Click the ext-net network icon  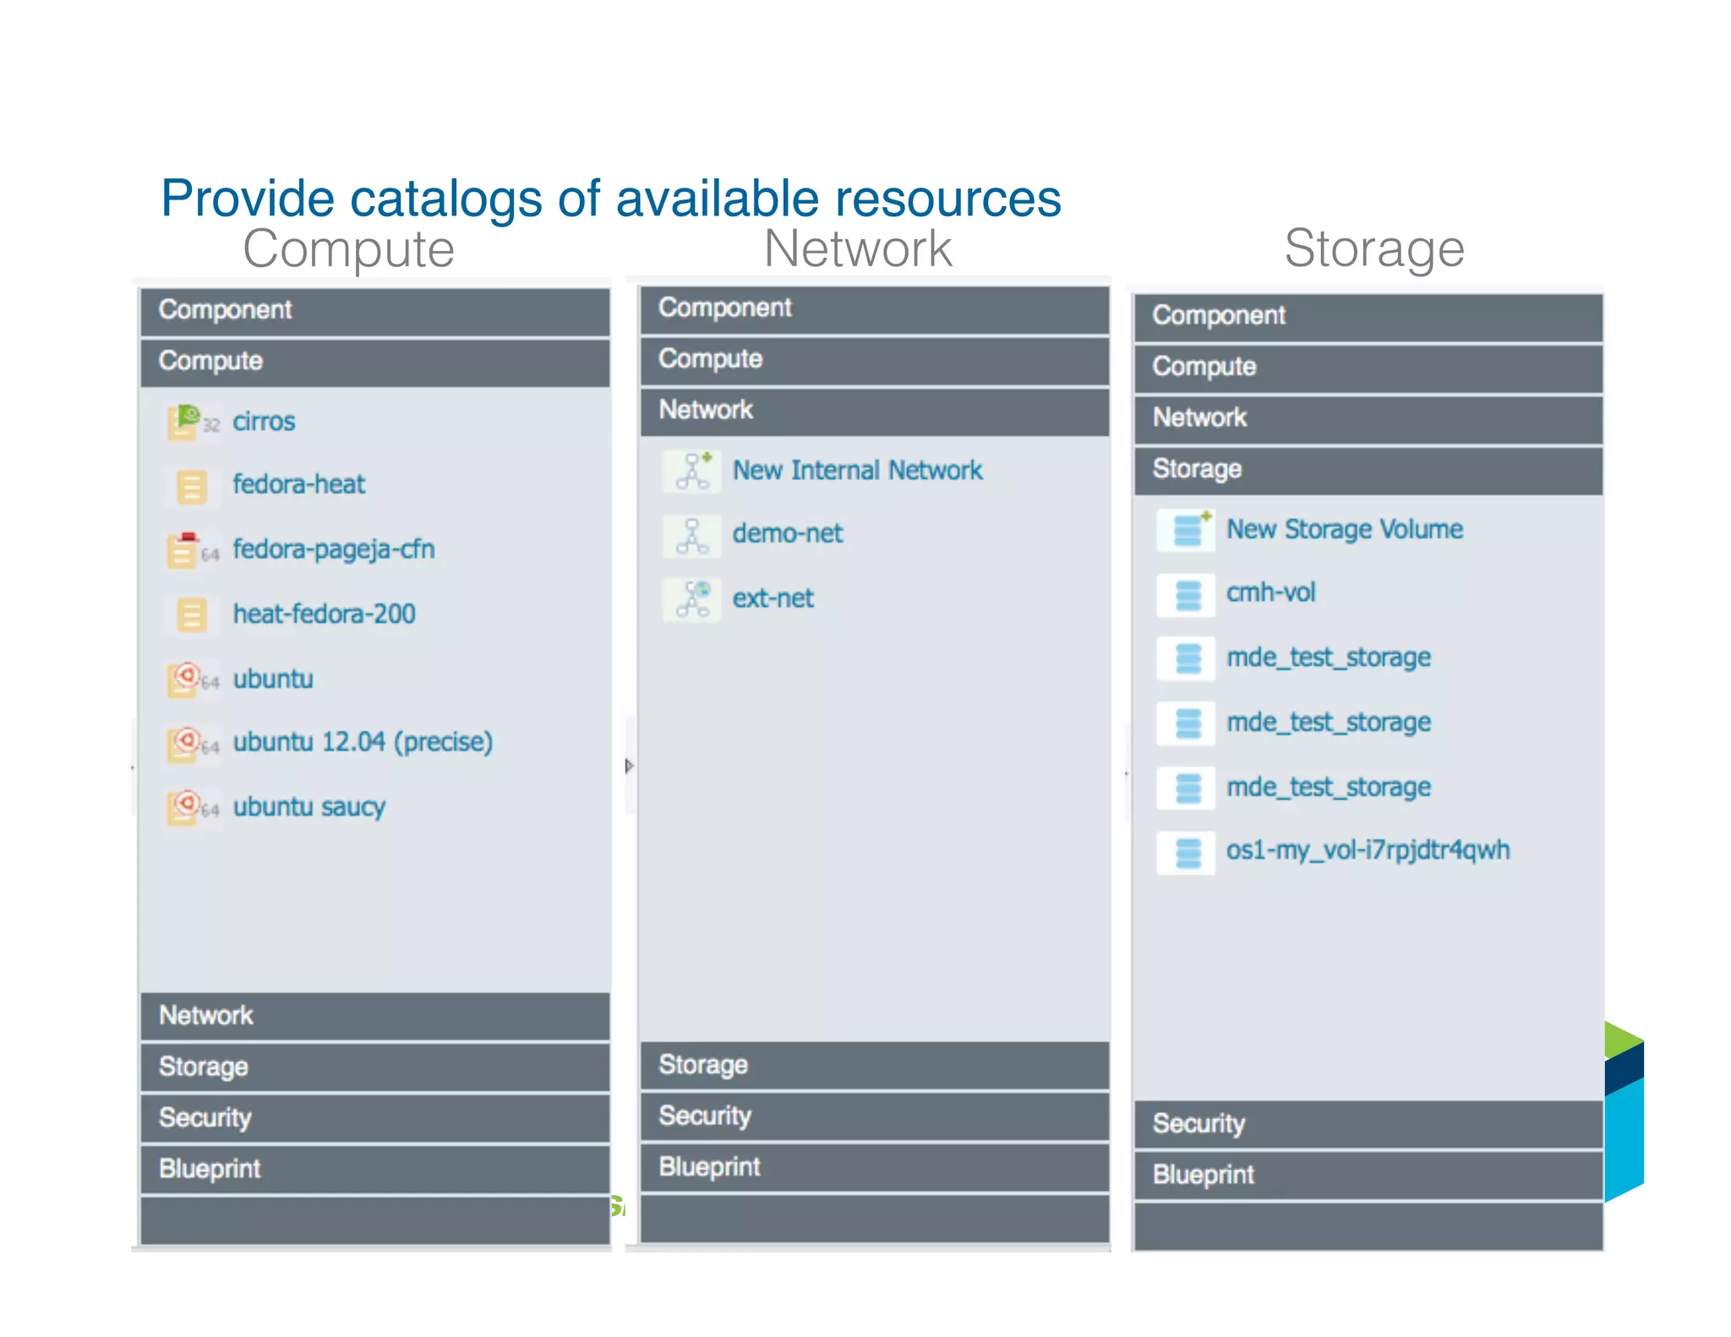coord(692,599)
